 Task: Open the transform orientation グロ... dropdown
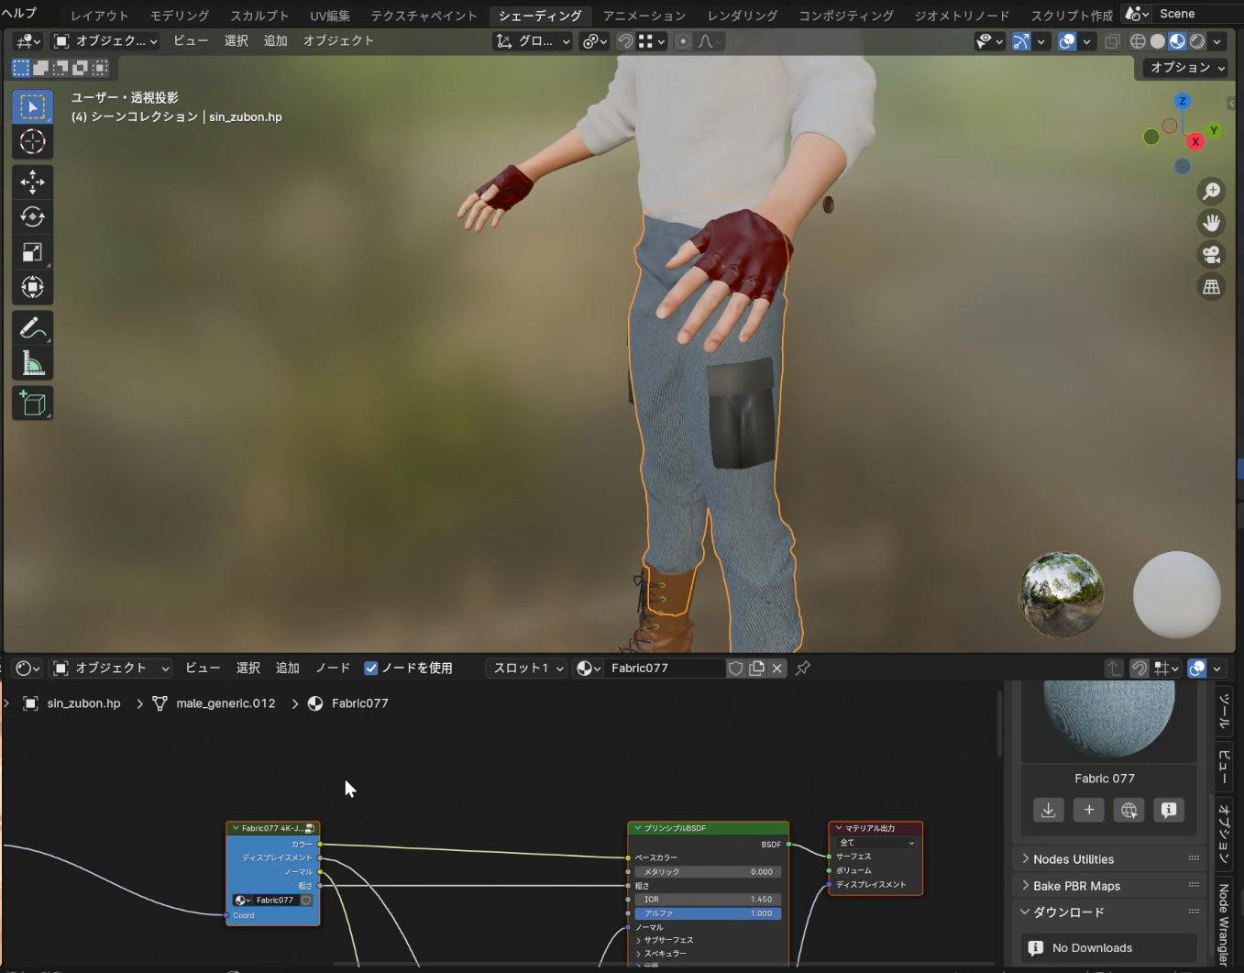pos(533,41)
